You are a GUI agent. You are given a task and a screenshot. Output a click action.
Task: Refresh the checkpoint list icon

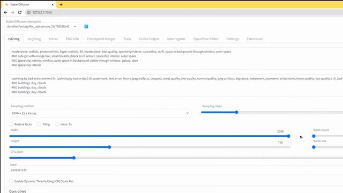click(86, 26)
